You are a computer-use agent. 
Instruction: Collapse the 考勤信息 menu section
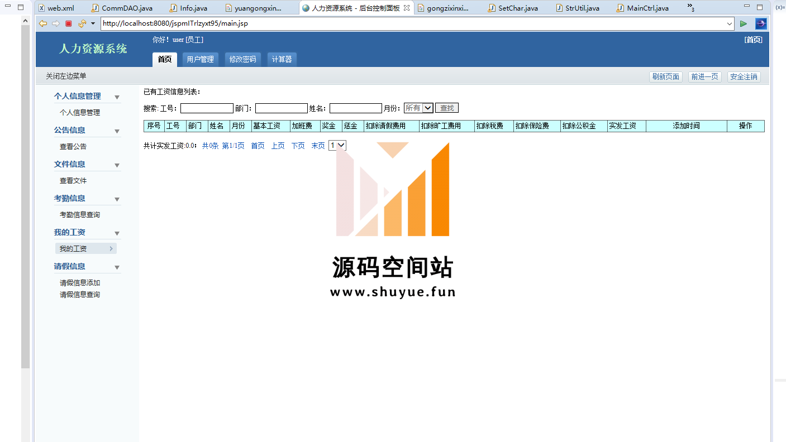click(117, 199)
